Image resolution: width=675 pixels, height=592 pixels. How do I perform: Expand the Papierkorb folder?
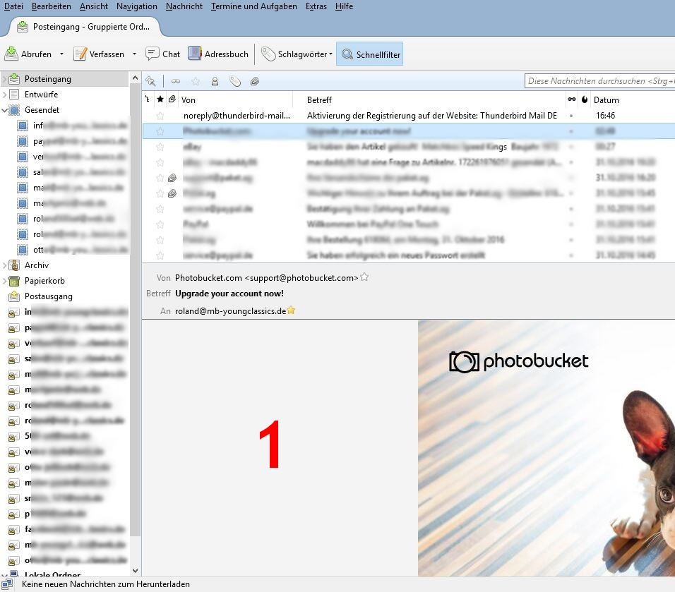point(5,281)
